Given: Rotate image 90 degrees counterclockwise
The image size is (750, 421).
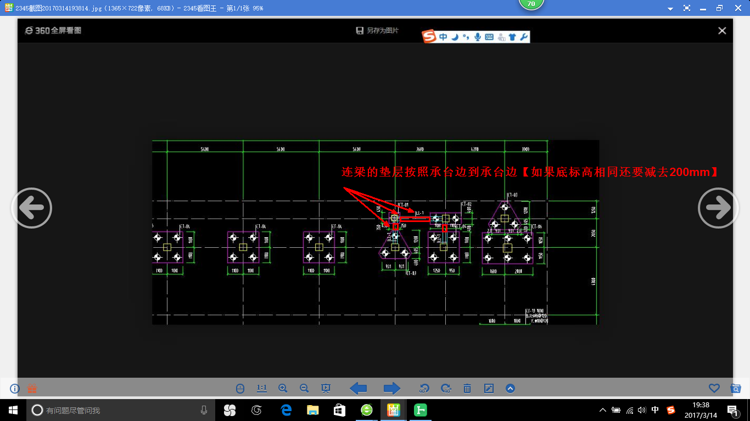Looking at the screenshot, I should pos(424,389).
